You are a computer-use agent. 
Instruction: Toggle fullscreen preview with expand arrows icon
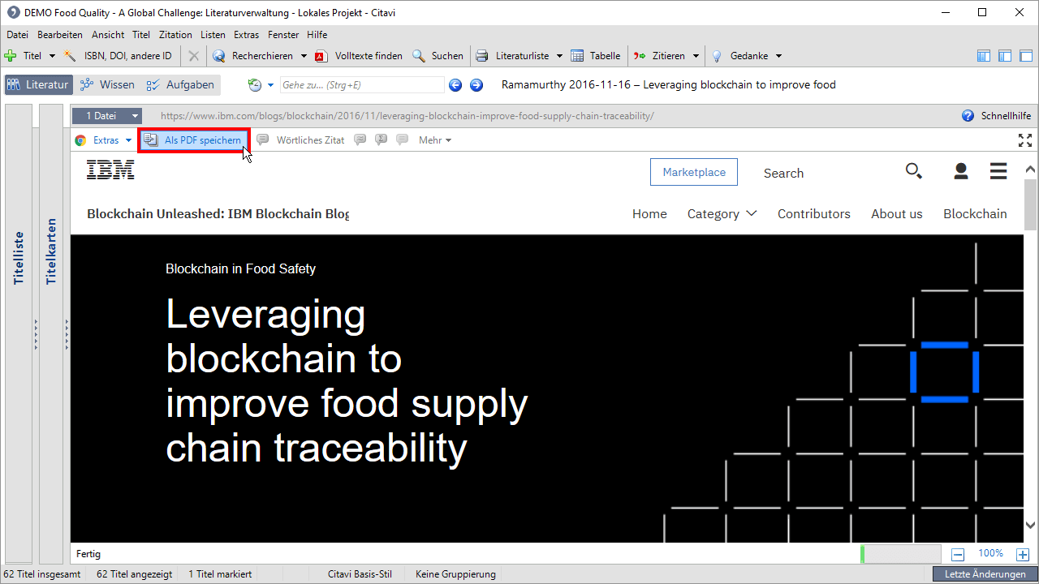tap(1025, 140)
